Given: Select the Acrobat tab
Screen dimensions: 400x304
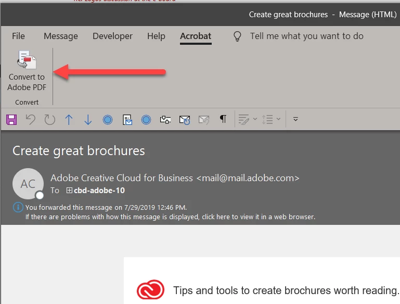Looking at the screenshot, I should tap(196, 36).
